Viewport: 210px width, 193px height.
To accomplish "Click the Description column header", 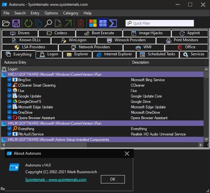I will tap(141, 62).
